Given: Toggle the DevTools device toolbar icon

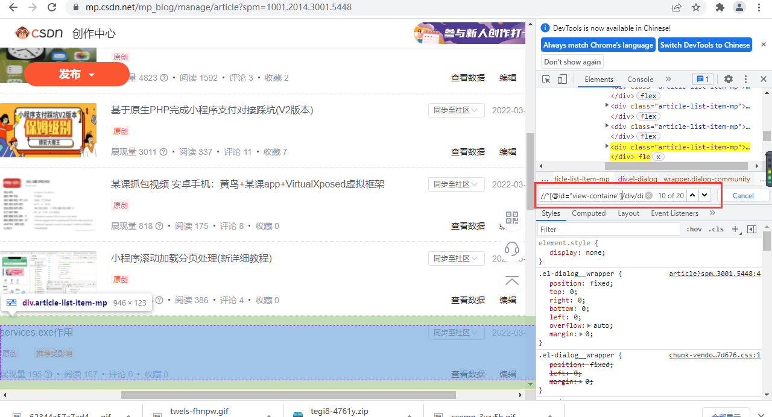Looking at the screenshot, I should coord(562,79).
